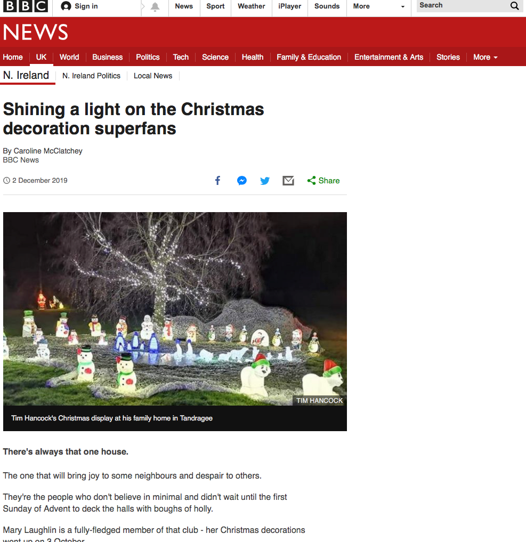Screen dimensions: 526x542
Task: Click the search magnifier icon
Action: click(x=515, y=6)
